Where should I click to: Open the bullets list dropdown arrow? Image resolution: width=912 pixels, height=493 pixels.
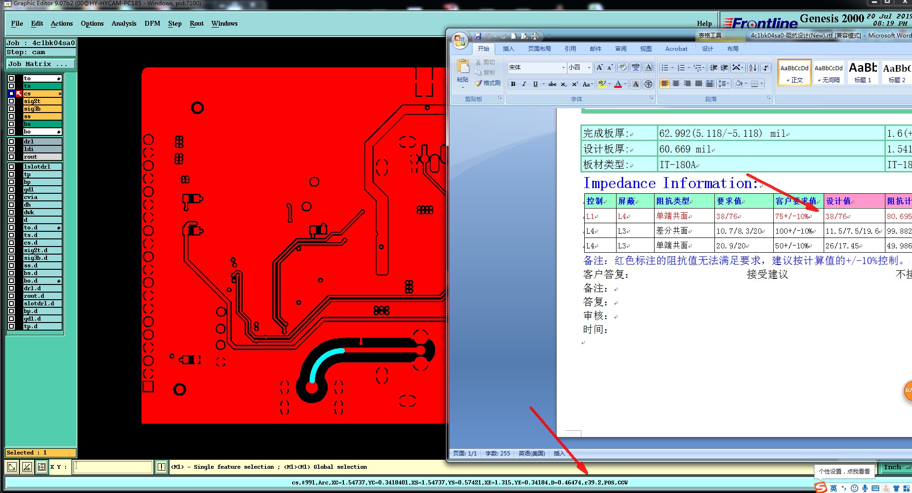click(672, 68)
